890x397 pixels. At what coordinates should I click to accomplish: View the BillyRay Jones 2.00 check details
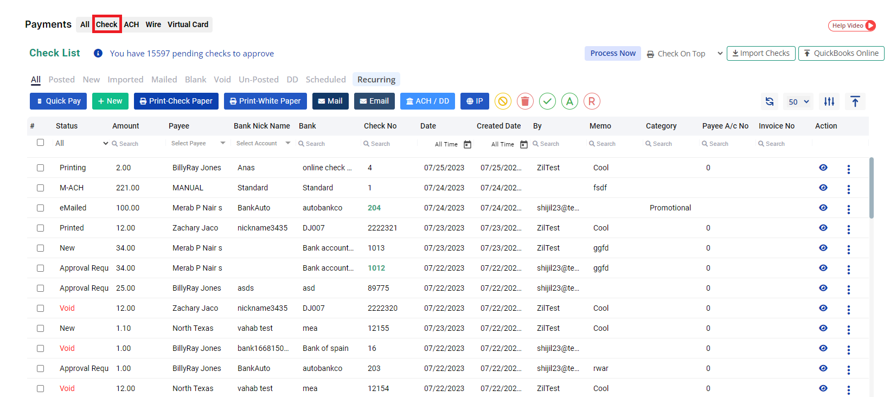(x=823, y=168)
